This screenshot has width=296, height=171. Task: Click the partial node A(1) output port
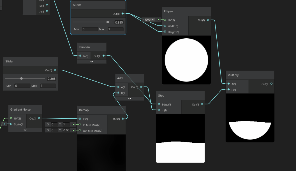click(47, 11)
